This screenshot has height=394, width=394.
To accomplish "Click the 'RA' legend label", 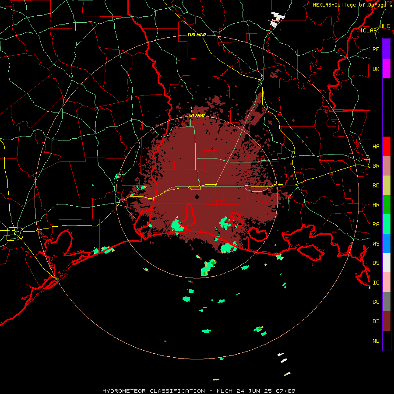I will pos(376,225).
